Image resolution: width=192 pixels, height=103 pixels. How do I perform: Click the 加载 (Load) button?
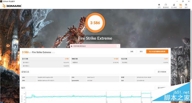click(x=132, y=51)
